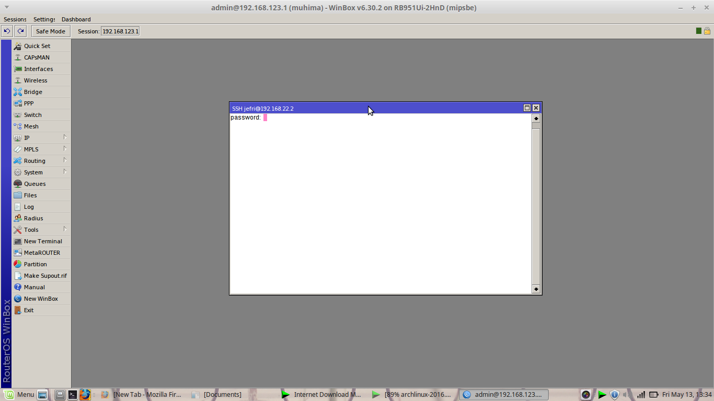The height and width of the screenshot is (401, 714).
Task: Click the camera lens tray icon
Action: 586,395
